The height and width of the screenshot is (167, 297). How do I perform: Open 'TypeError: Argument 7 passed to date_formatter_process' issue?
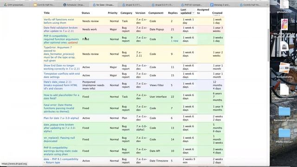coord(59,54)
